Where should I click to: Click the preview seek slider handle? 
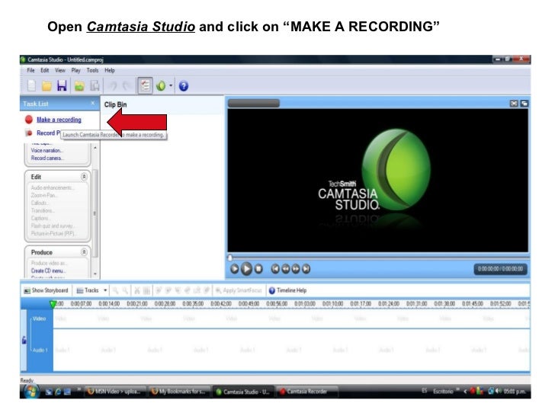click(x=229, y=258)
